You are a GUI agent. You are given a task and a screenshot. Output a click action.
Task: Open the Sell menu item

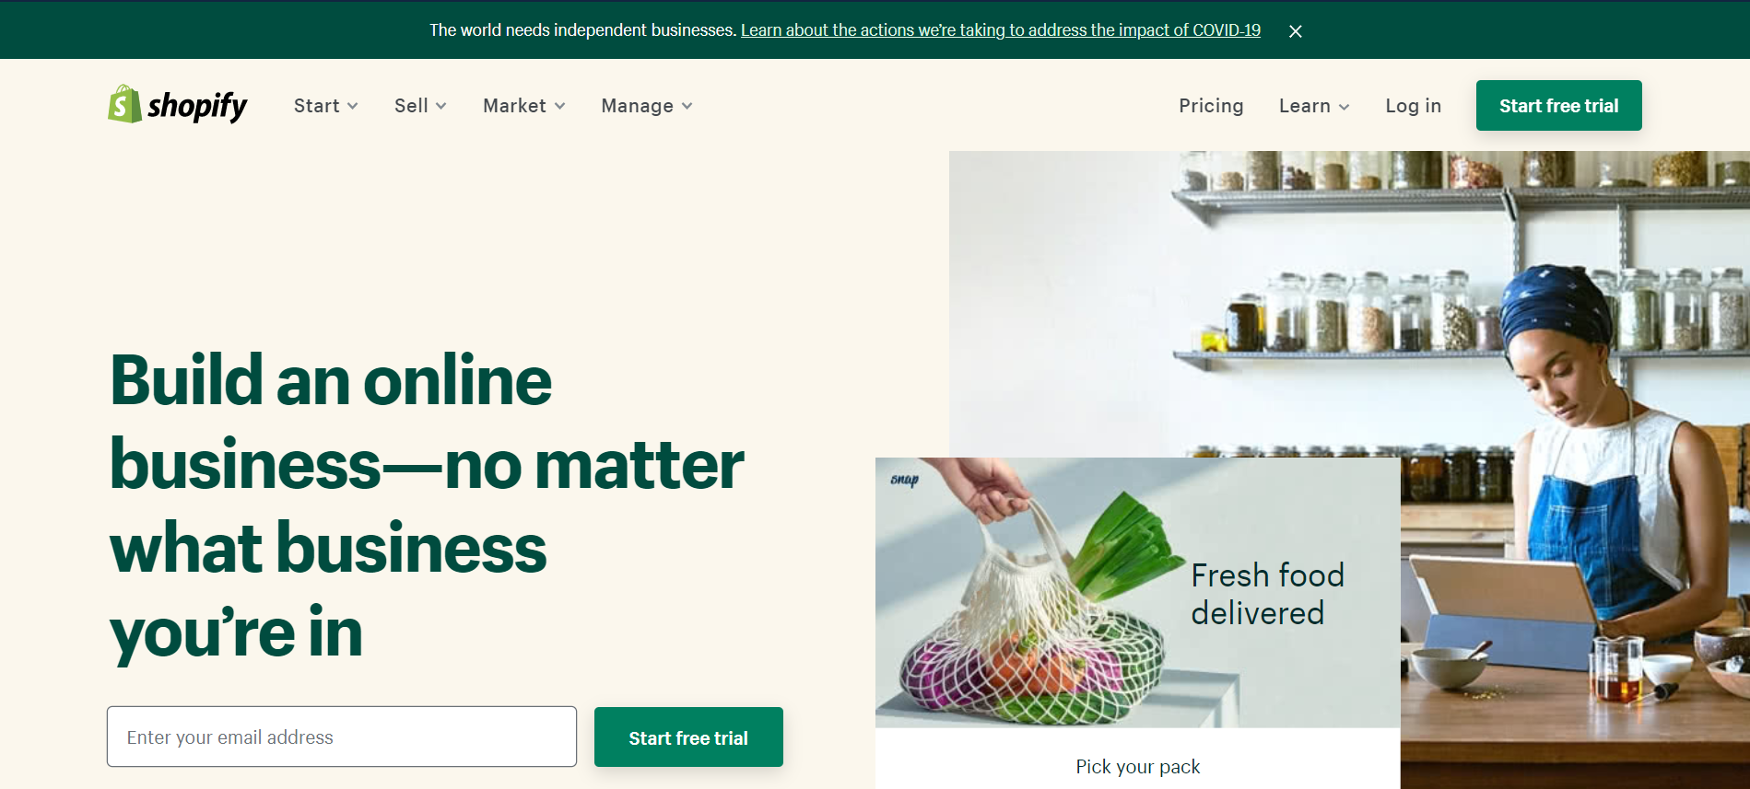point(420,106)
